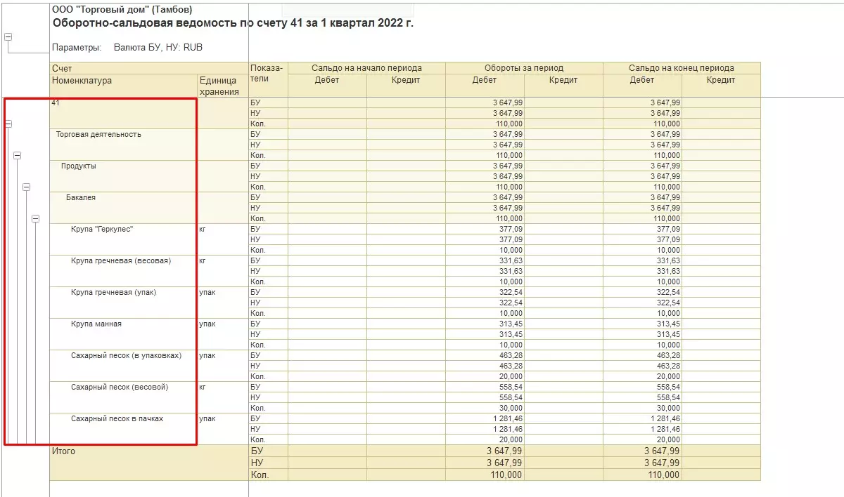Click the Сальдо на начало периода header

(366, 68)
